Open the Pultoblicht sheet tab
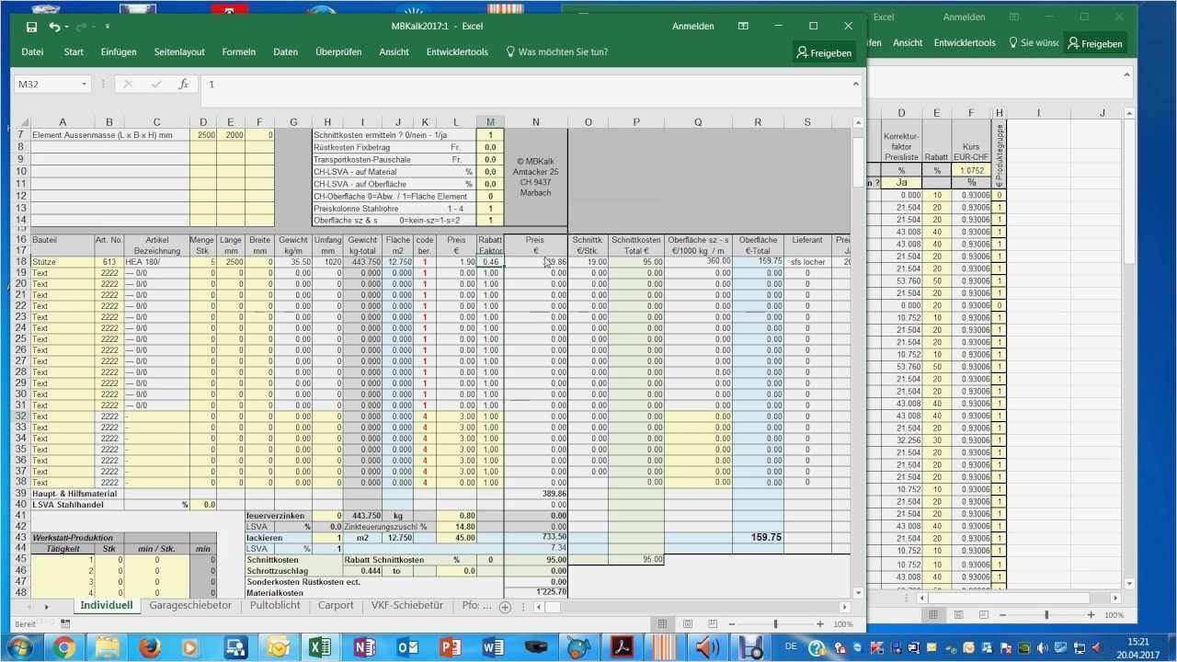This screenshot has width=1177, height=662. tap(276, 606)
